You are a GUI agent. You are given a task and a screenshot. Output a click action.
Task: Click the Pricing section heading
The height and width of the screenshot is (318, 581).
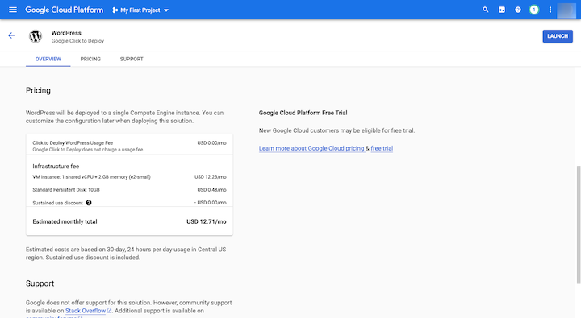(38, 91)
